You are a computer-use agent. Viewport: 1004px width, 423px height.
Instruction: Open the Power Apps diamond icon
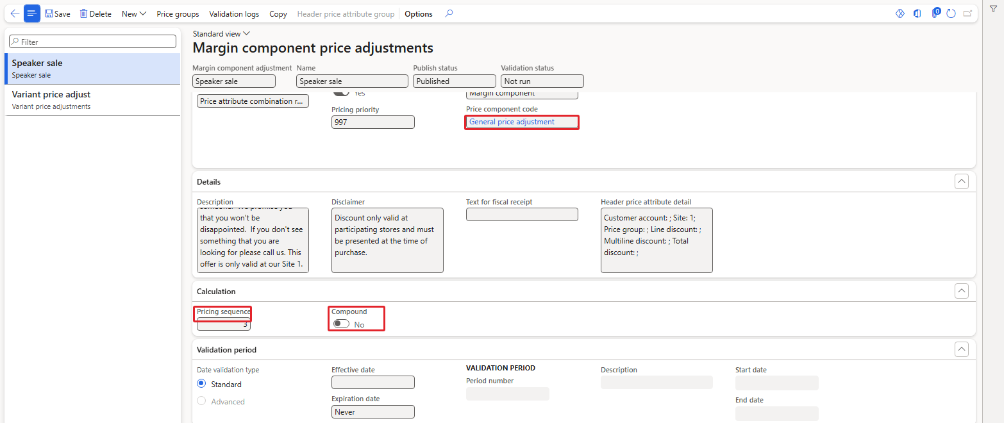(900, 13)
